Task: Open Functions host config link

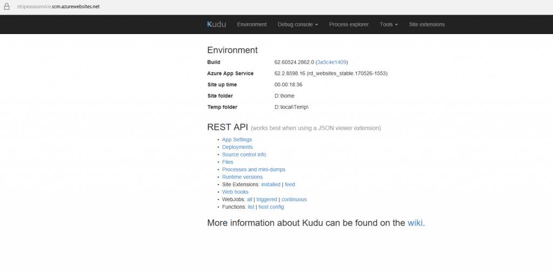Action: point(271,207)
